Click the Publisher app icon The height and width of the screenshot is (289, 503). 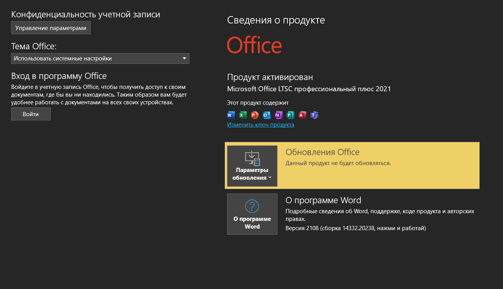pyautogui.click(x=291, y=115)
